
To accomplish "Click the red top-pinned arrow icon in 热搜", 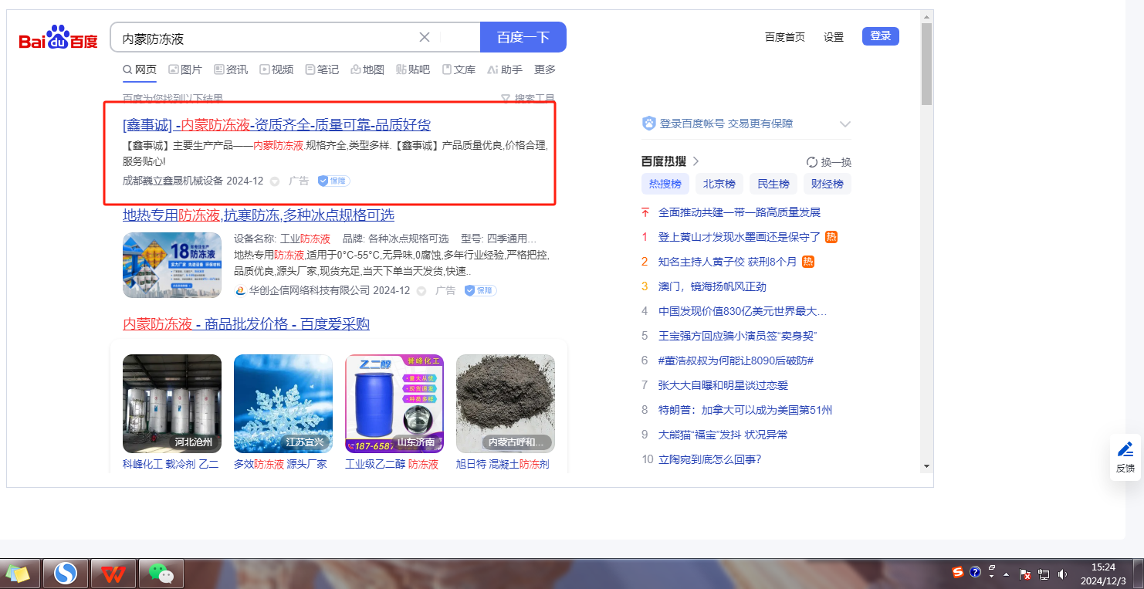I will tap(645, 212).
